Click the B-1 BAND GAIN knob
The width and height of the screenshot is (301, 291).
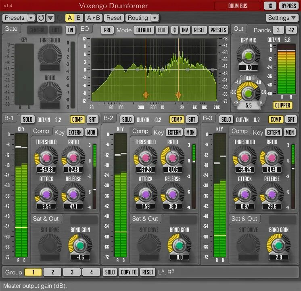coord(80,246)
